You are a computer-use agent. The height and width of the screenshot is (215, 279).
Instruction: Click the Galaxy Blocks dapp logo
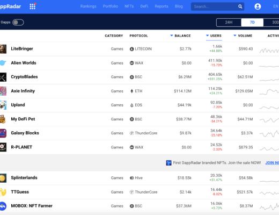3,133
